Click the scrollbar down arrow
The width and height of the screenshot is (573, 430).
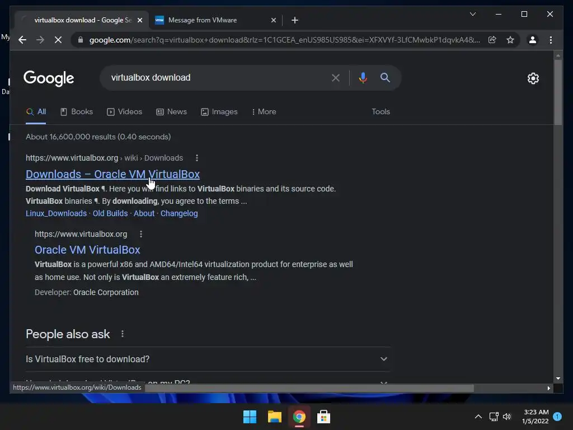tap(558, 379)
